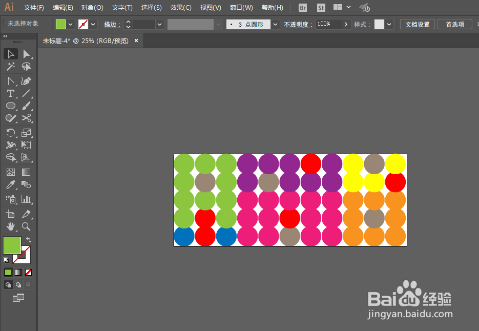Reset default fill and stroke

[6, 260]
